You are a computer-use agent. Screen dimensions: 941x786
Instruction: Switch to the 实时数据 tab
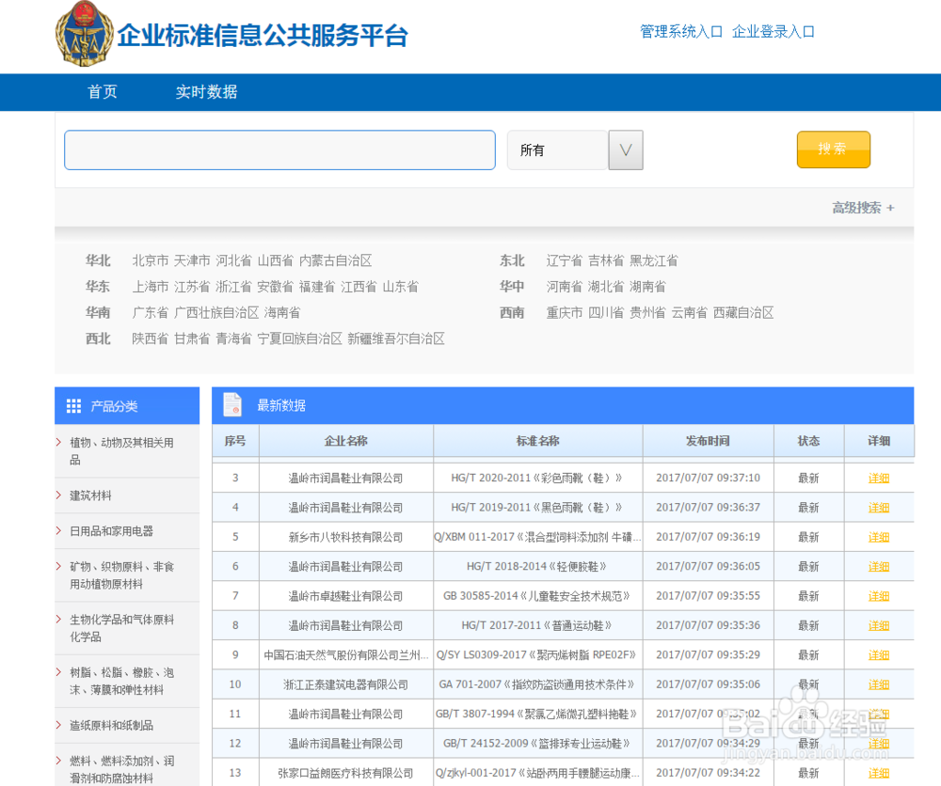[x=206, y=92]
